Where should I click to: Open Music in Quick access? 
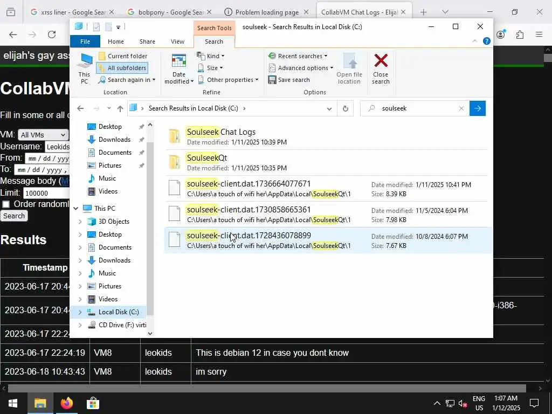(x=107, y=178)
